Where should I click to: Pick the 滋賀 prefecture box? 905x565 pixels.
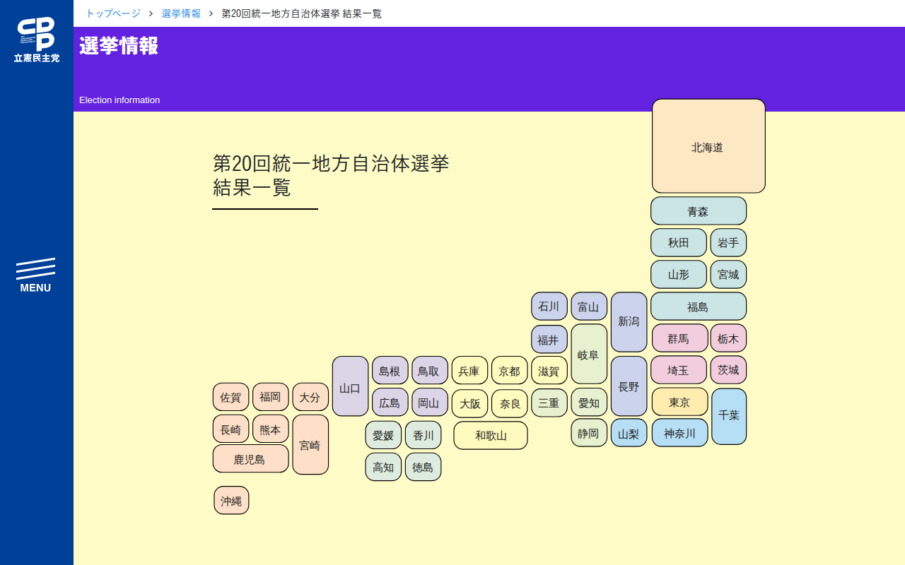(x=549, y=371)
